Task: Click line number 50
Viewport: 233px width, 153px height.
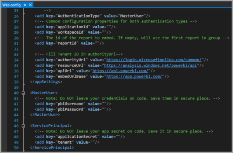Action: (16, 148)
